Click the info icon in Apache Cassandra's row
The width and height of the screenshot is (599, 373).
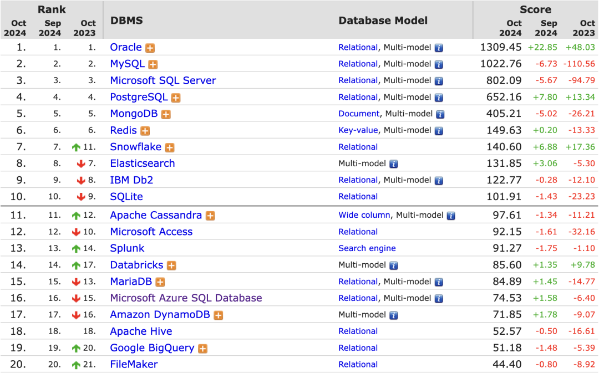pos(451,216)
